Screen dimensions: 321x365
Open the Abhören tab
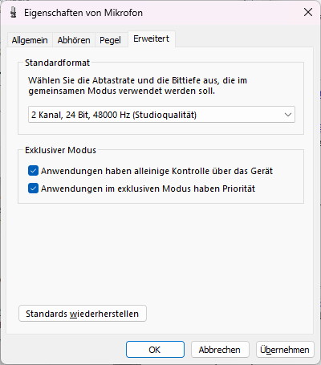74,40
